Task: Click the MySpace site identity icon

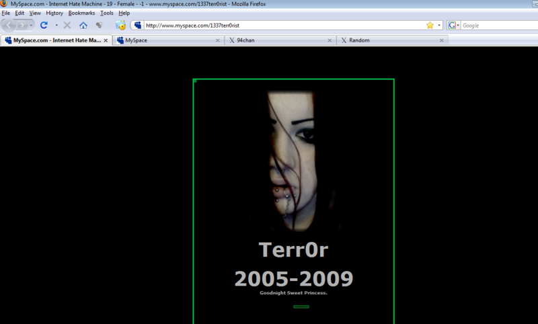Action: tap(138, 26)
